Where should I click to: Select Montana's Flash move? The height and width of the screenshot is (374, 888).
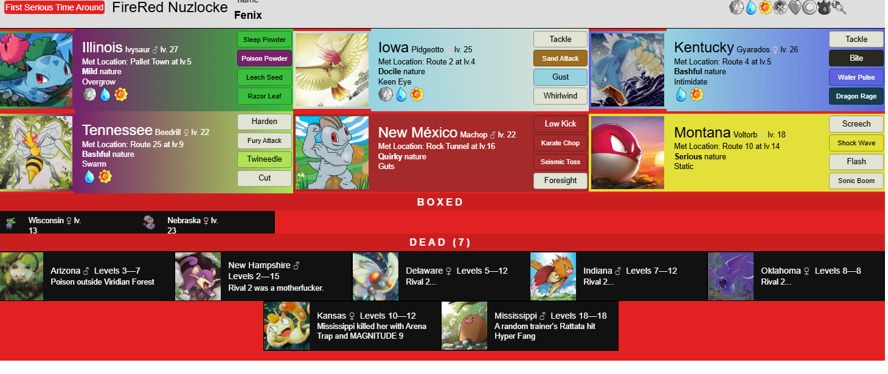tap(856, 162)
